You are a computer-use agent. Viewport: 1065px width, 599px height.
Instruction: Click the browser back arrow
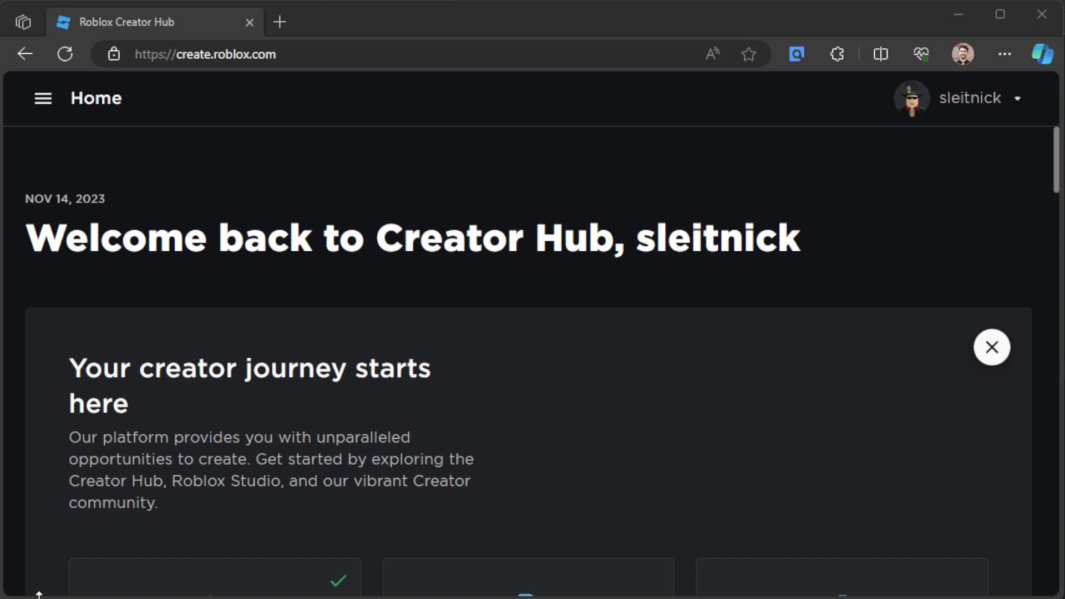[x=25, y=54]
